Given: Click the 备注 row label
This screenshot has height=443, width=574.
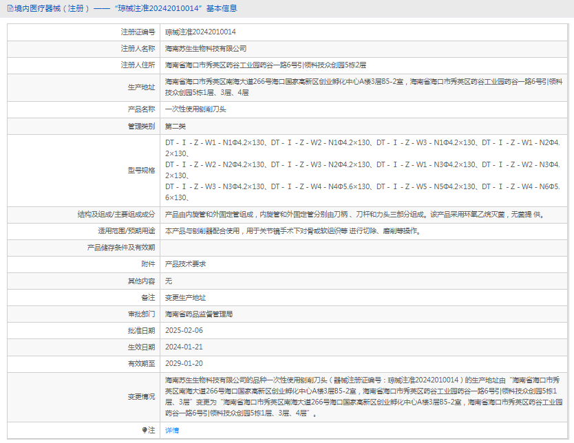Looking at the screenshot, I should tap(148, 297).
